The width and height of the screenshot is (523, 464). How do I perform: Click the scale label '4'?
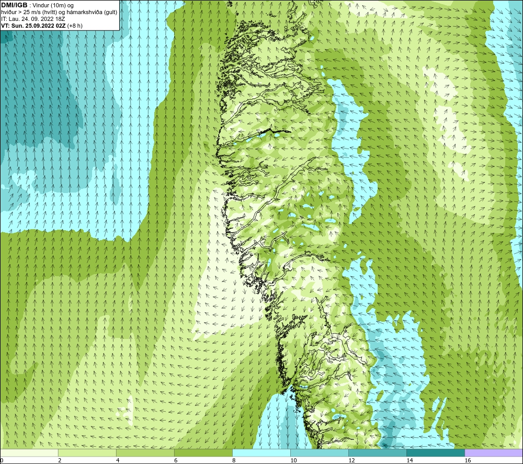coord(118,461)
